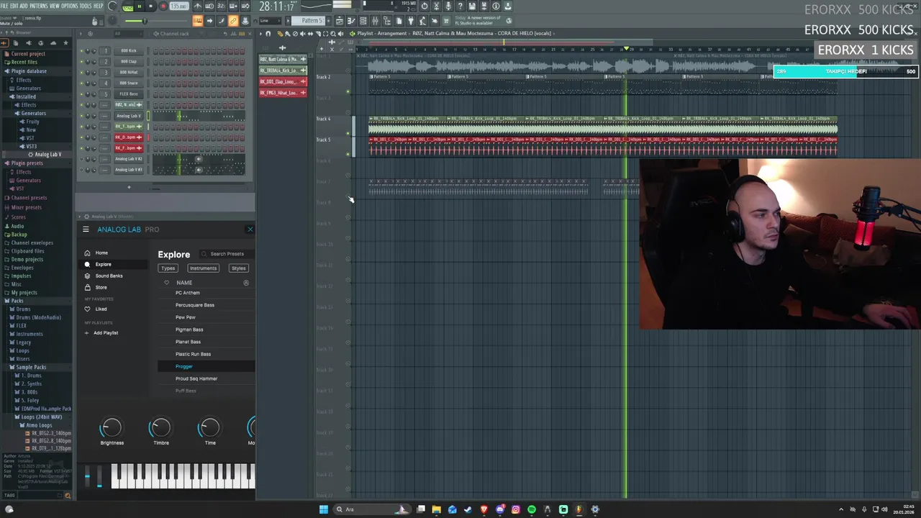
Task: Click the Instruments filter button
Action: click(203, 268)
